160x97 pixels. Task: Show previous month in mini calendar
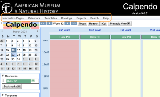[2, 31]
